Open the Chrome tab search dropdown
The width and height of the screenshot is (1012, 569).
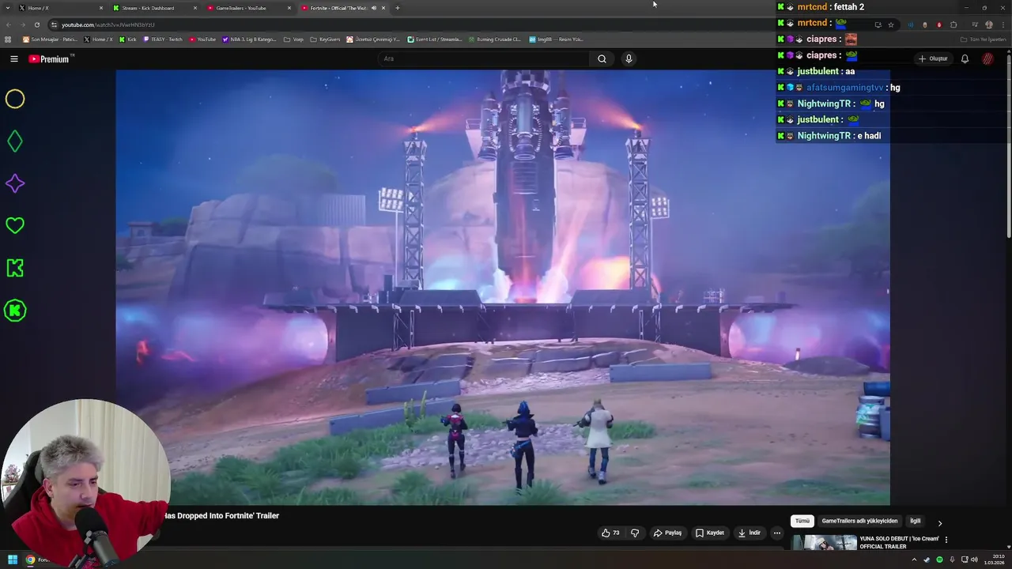(x=8, y=8)
